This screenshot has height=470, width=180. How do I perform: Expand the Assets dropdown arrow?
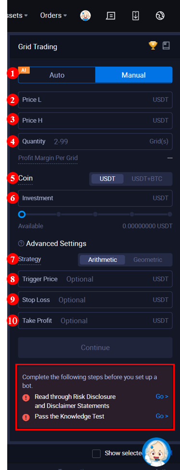(26, 15)
